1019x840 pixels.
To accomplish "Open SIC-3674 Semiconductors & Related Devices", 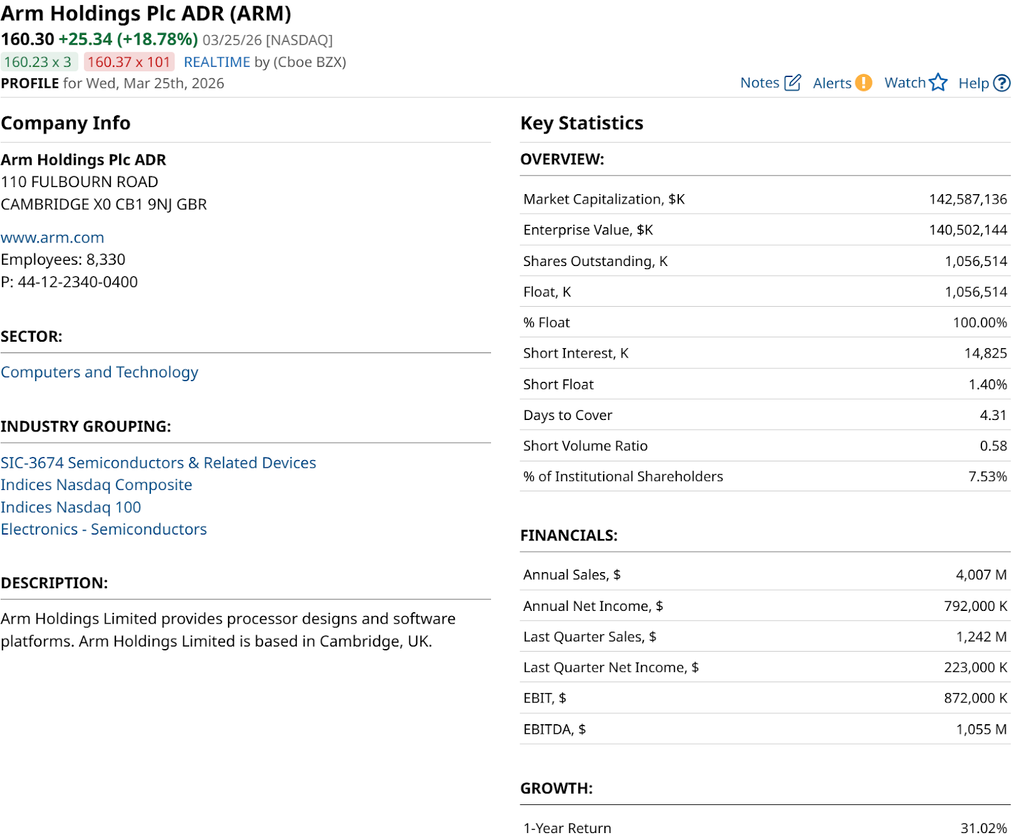I will [x=158, y=463].
